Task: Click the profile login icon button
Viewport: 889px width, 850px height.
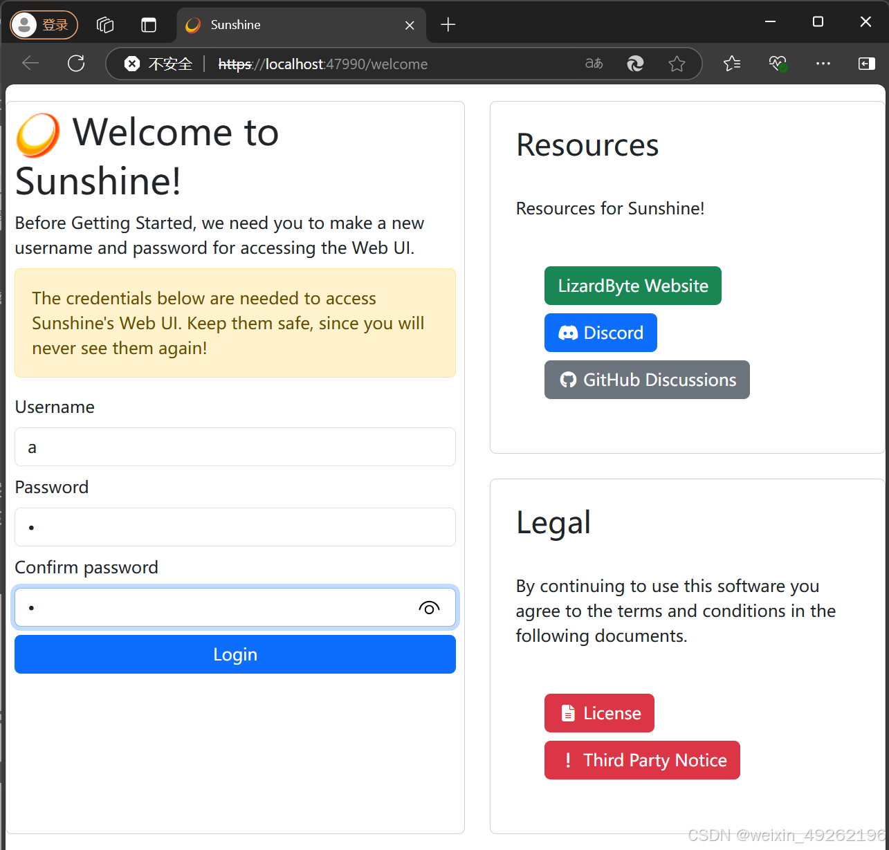Action: point(44,25)
